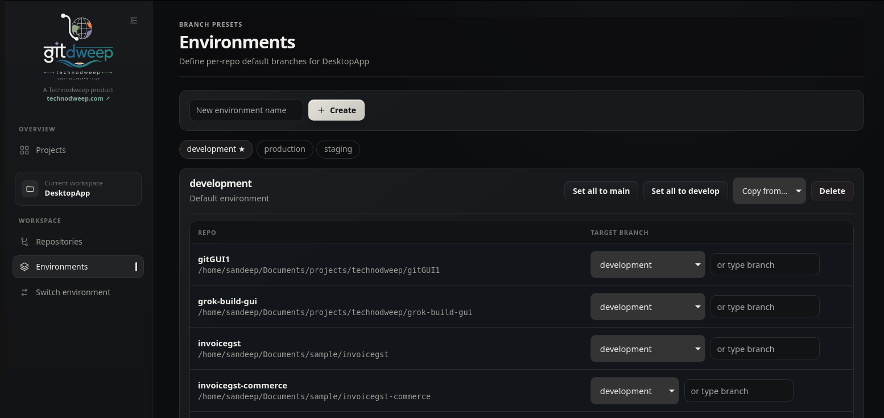884x418 pixels.
Task: Click the REPO column header
Action: [x=207, y=233]
